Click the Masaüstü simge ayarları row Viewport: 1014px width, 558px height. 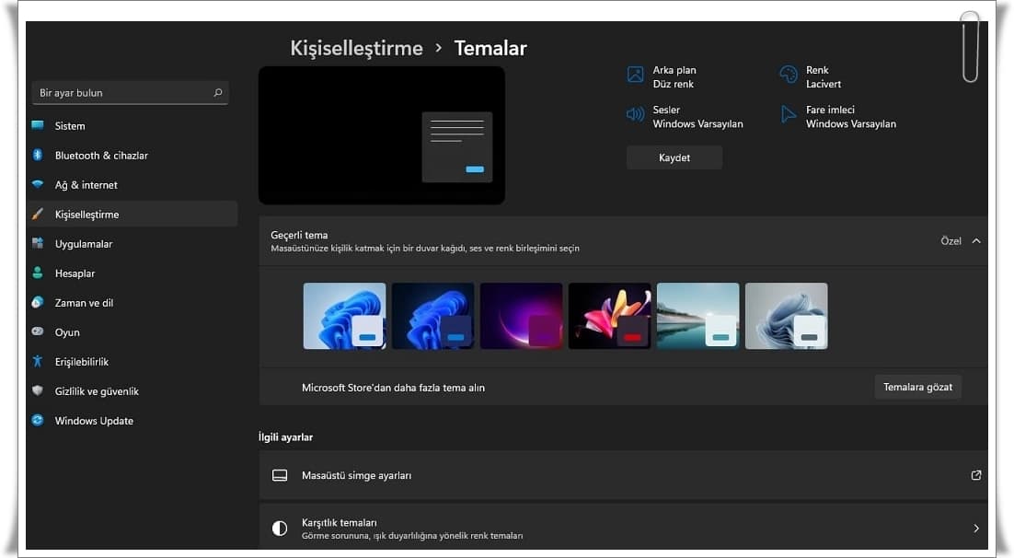click(x=624, y=475)
